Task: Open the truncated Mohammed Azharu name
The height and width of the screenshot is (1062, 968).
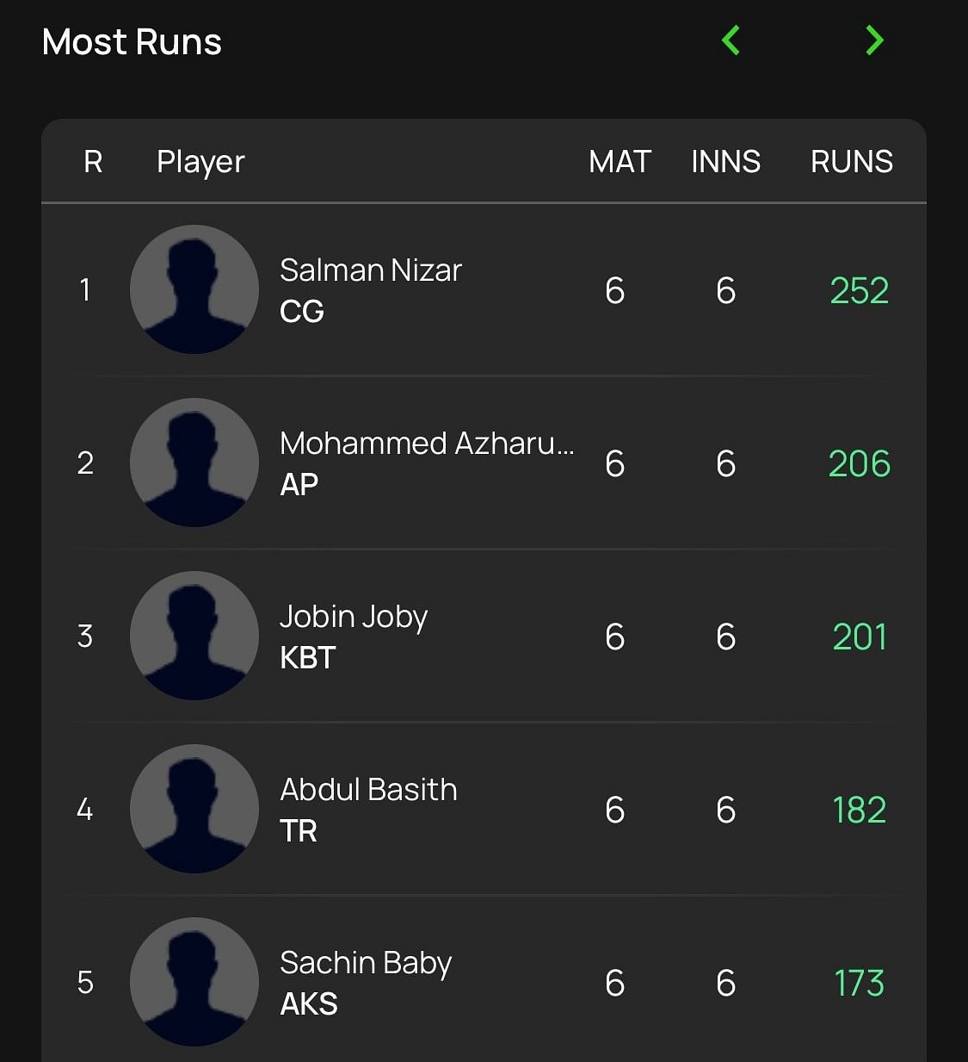Action: [426, 444]
